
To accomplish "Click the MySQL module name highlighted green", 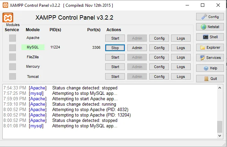I will (33, 47).
